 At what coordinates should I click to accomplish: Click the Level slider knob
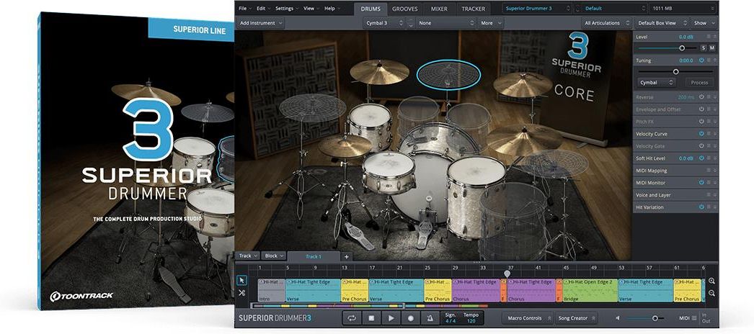682,48
